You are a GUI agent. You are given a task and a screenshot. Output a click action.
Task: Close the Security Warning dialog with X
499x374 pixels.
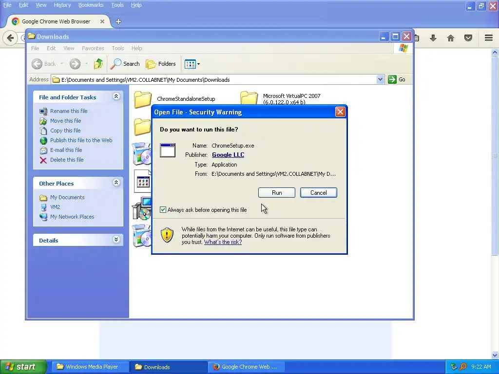pos(340,112)
